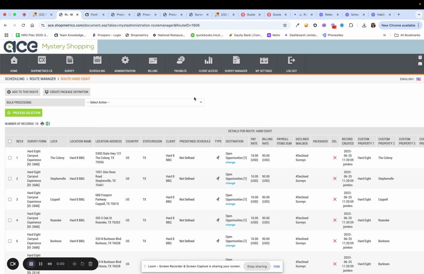Open the Bulk Processing Select Action dropdown
The height and width of the screenshot is (274, 424).
coord(144,102)
